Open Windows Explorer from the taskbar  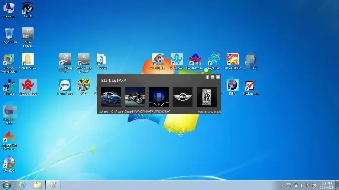point(37,185)
